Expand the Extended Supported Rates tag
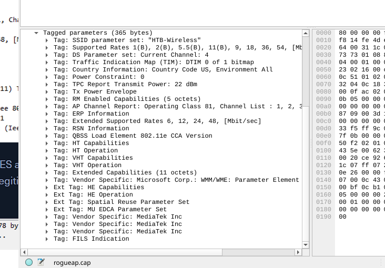Image resolution: width=385 pixels, height=268 pixels. (47, 121)
